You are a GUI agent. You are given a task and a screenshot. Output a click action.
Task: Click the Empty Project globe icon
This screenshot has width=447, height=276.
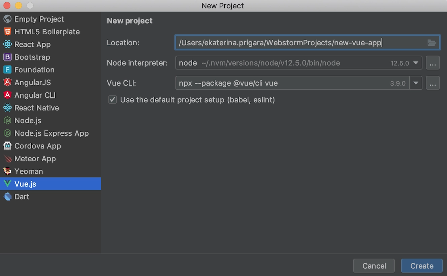pyautogui.click(x=7, y=19)
